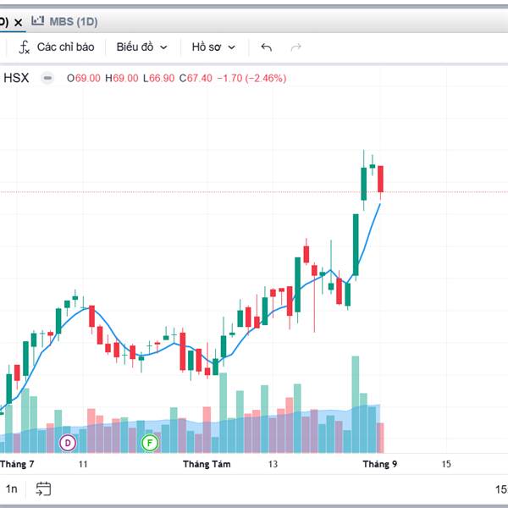508x508 pixels.
Task: Click the F event marker
Action: [x=150, y=443]
